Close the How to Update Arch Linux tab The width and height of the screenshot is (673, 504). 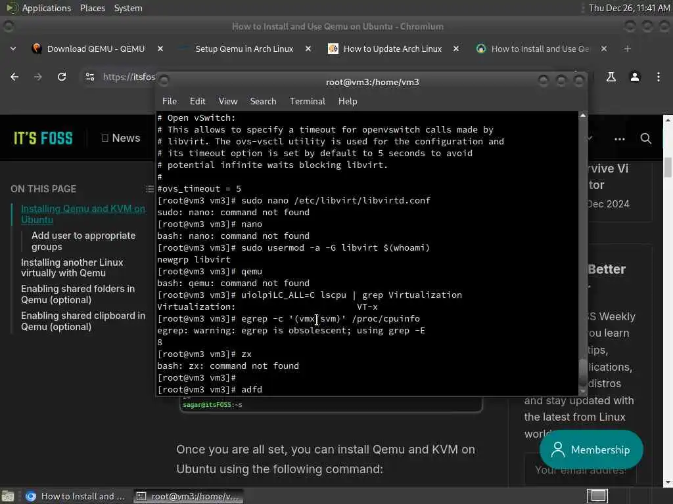(456, 49)
